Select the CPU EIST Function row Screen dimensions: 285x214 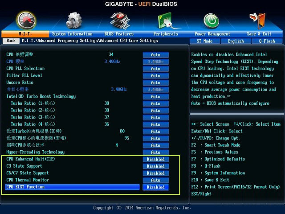tap(72, 187)
